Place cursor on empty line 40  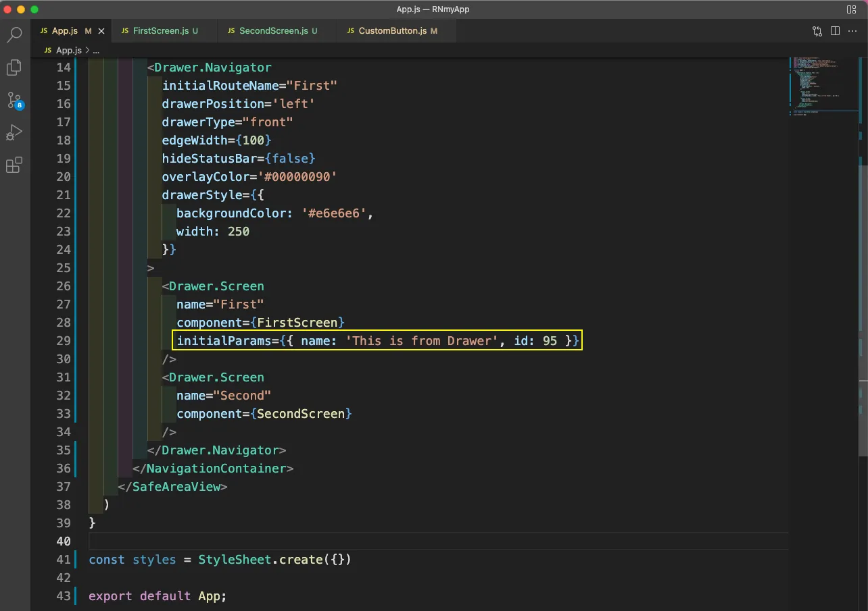point(438,541)
